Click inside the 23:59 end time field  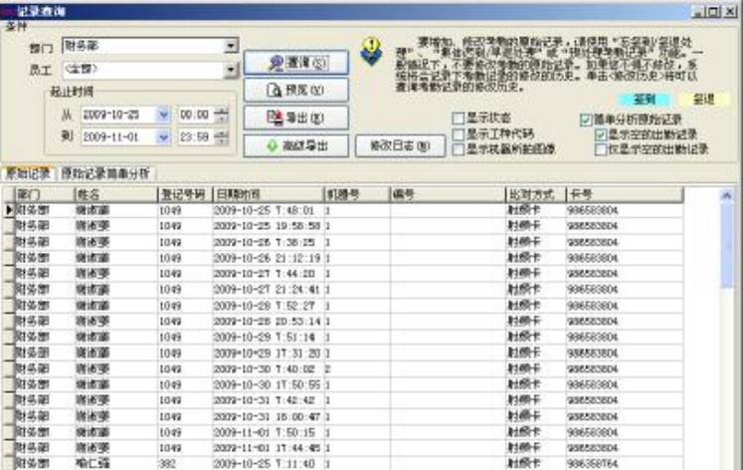click(196, 137)
